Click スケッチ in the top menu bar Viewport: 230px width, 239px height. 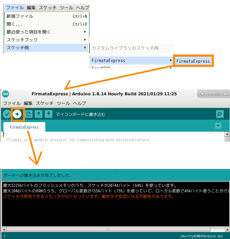pos(48,8)
